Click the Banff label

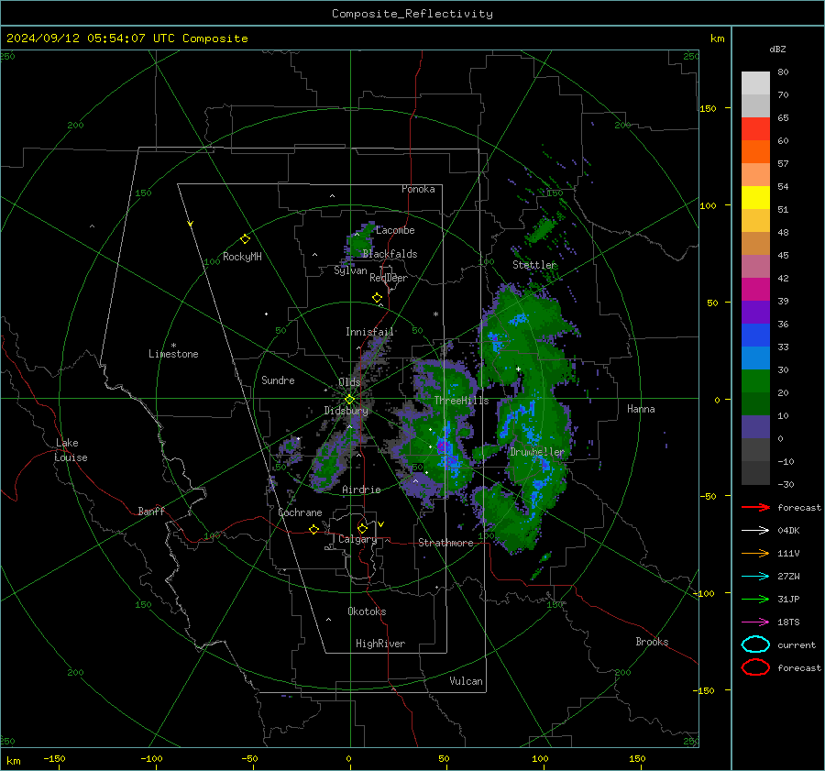[151, 511]
